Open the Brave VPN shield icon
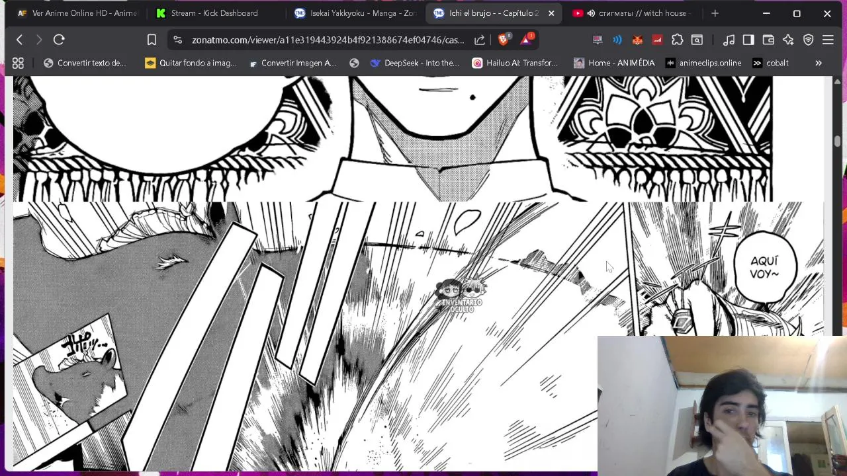The height and width of the screenshot is (476, 847). (x=808, y=40)
